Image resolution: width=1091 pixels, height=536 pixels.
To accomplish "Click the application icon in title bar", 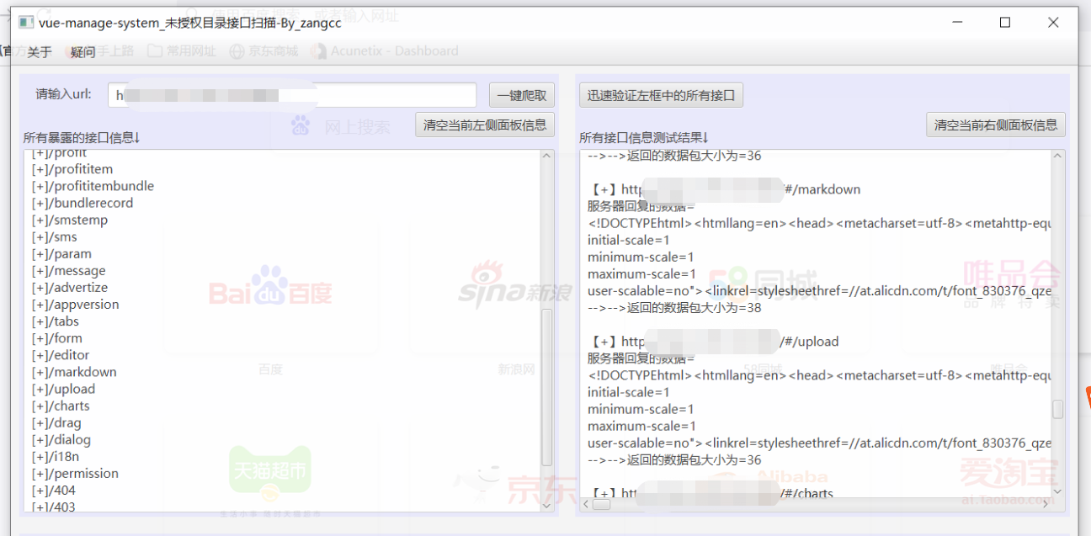I will click(x=26, y=23).
